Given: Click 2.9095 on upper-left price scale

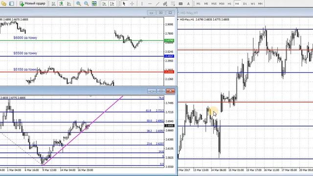Looking at the screenshot, I should (169, 24).
